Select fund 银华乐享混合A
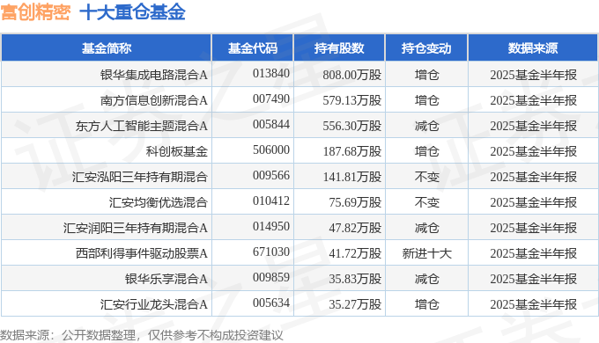 [x=166, y=279]
